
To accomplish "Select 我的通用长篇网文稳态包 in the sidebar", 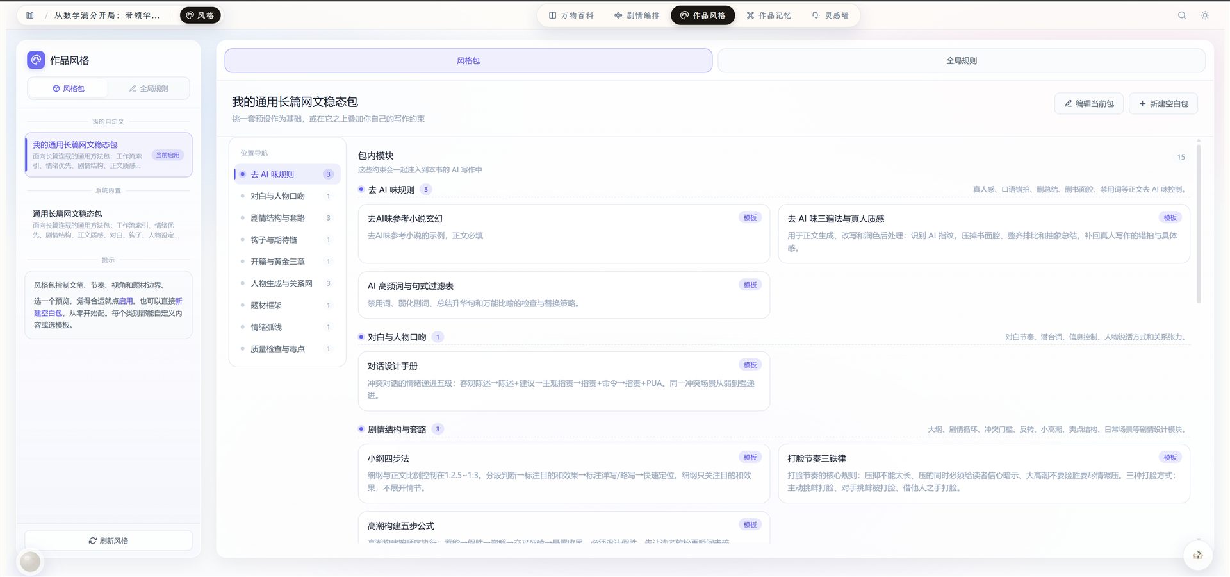I will click(x=108, y=155).
